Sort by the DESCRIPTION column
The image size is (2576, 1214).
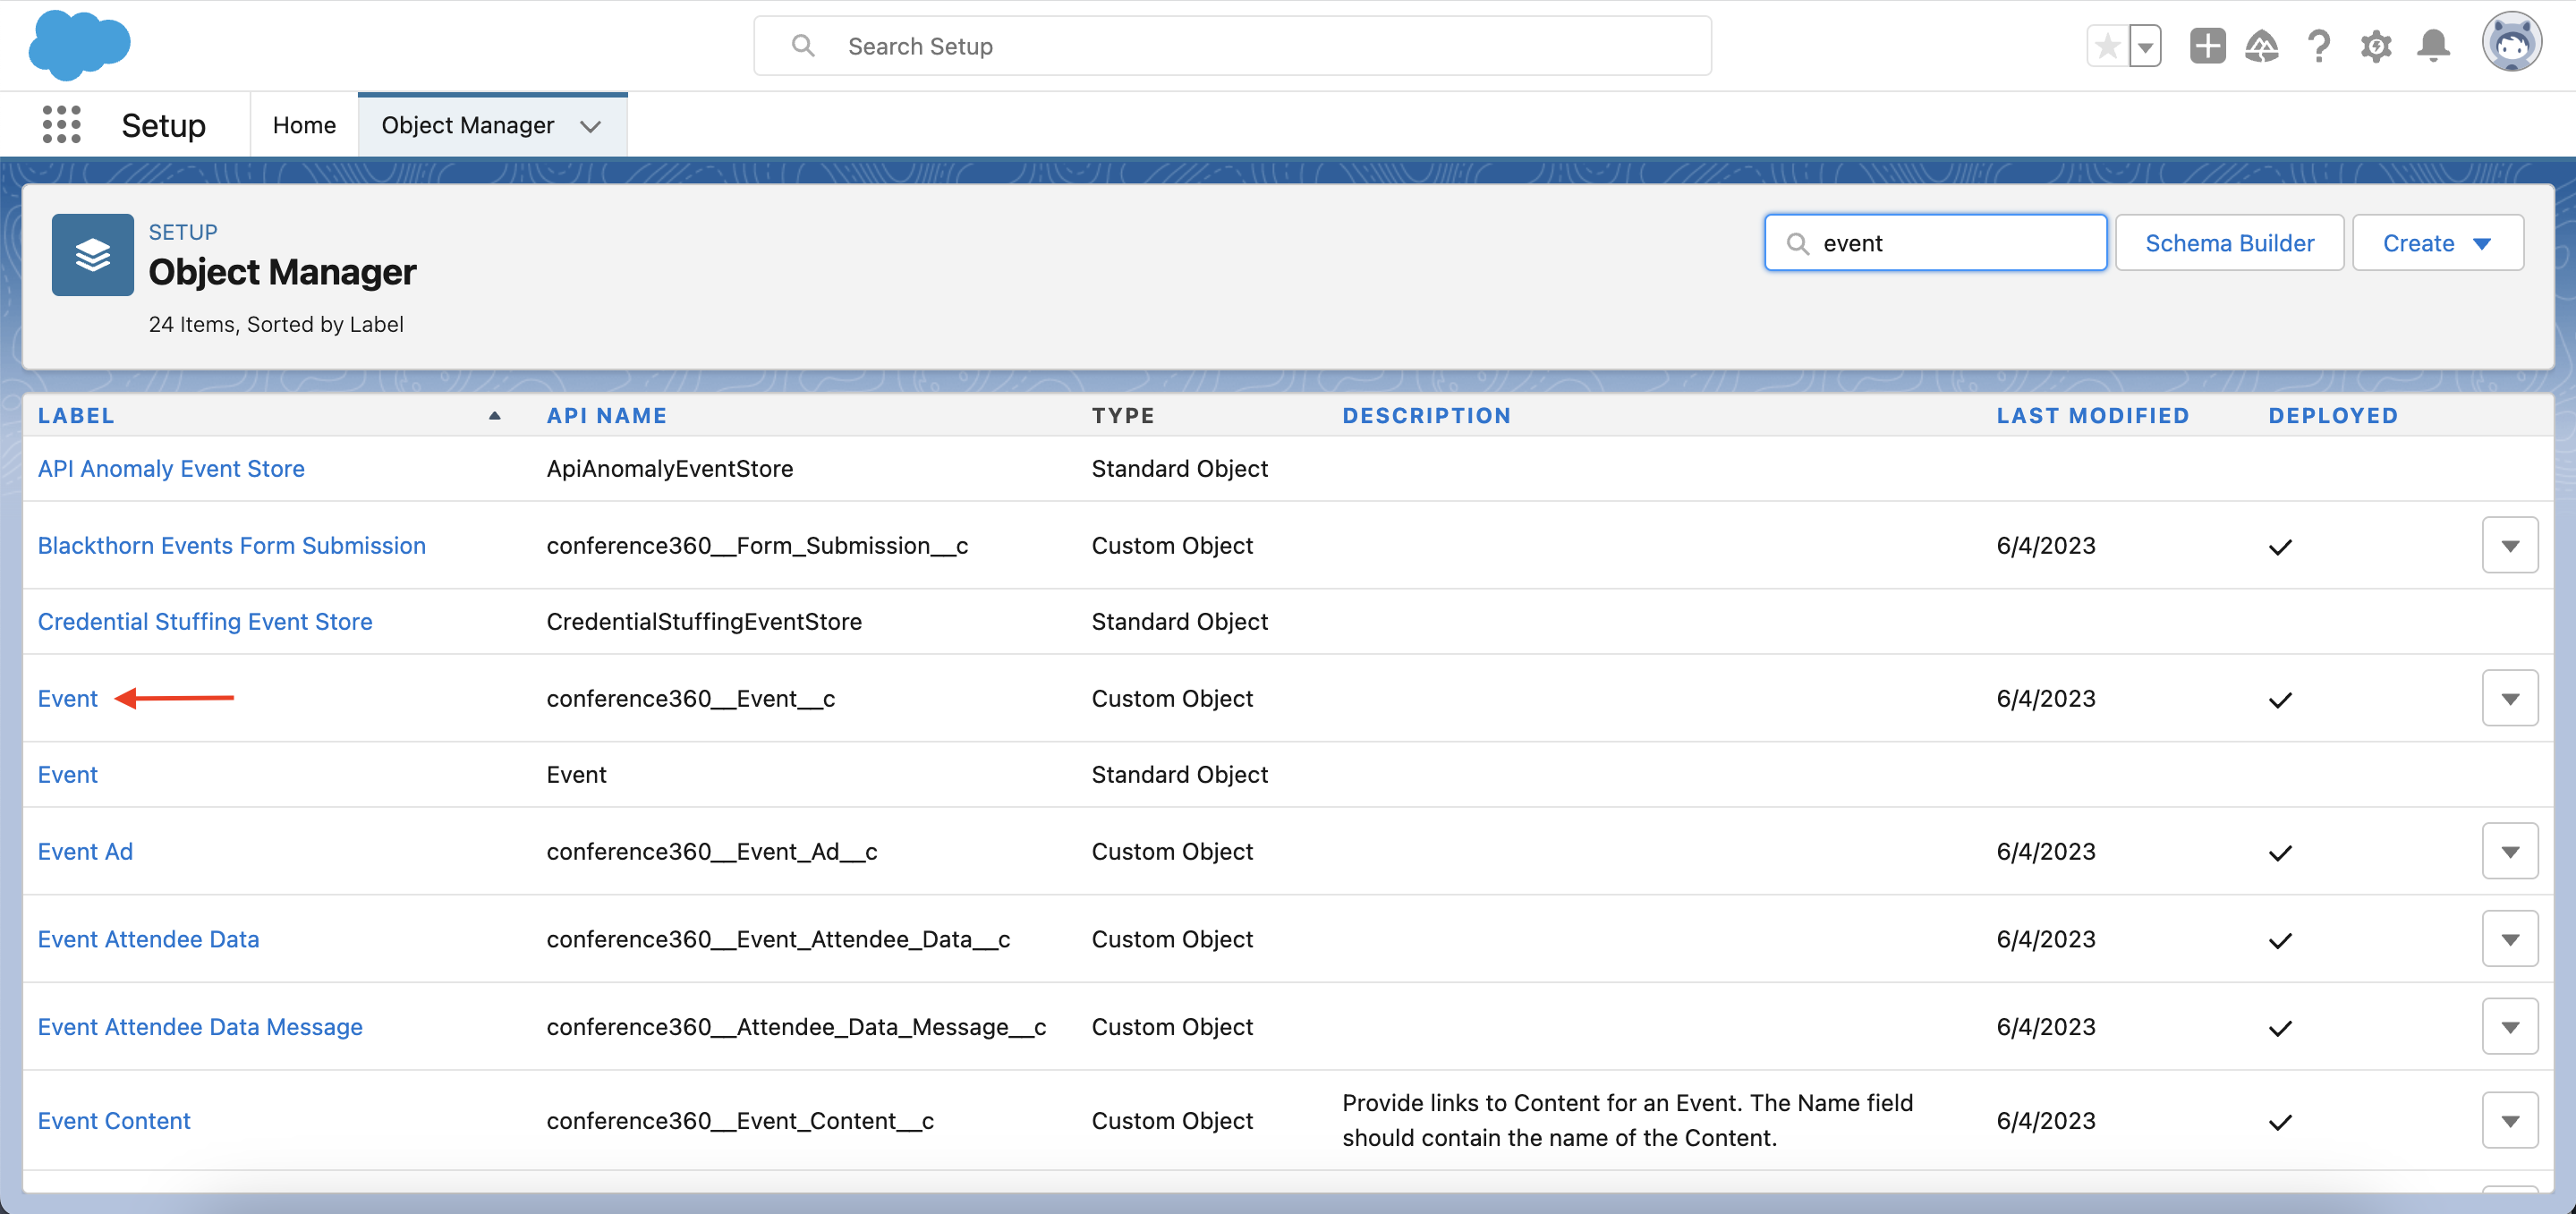click(1426, 415)
